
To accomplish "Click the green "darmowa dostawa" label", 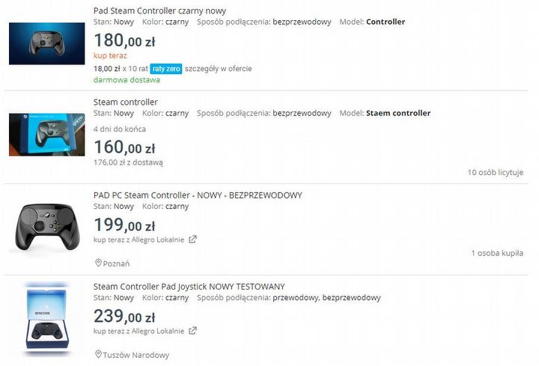I will coord(127,79).
